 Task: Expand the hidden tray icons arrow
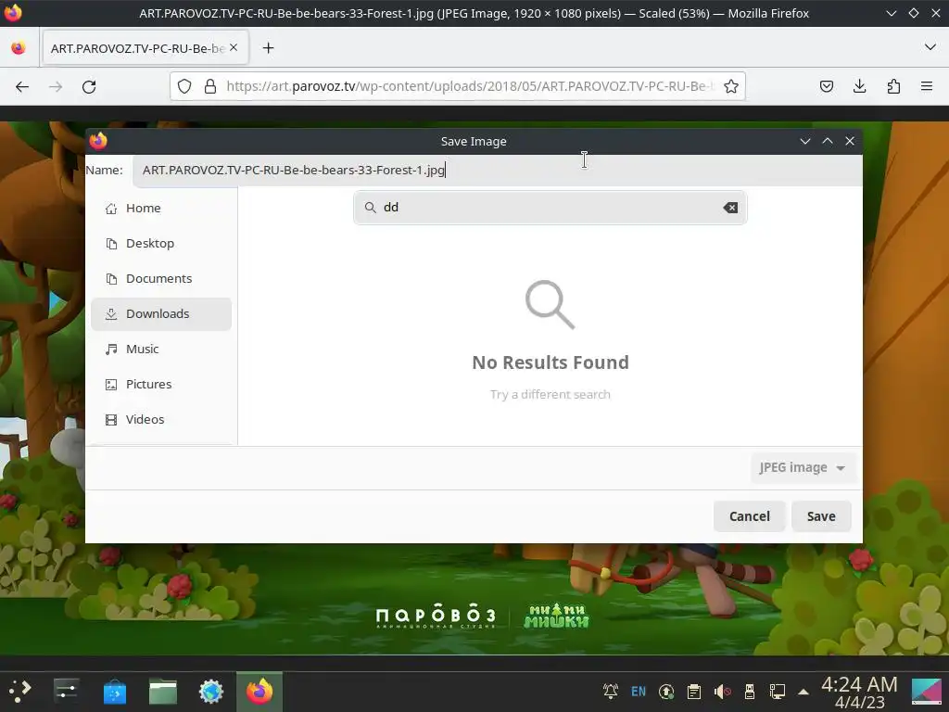click(803, 692)
